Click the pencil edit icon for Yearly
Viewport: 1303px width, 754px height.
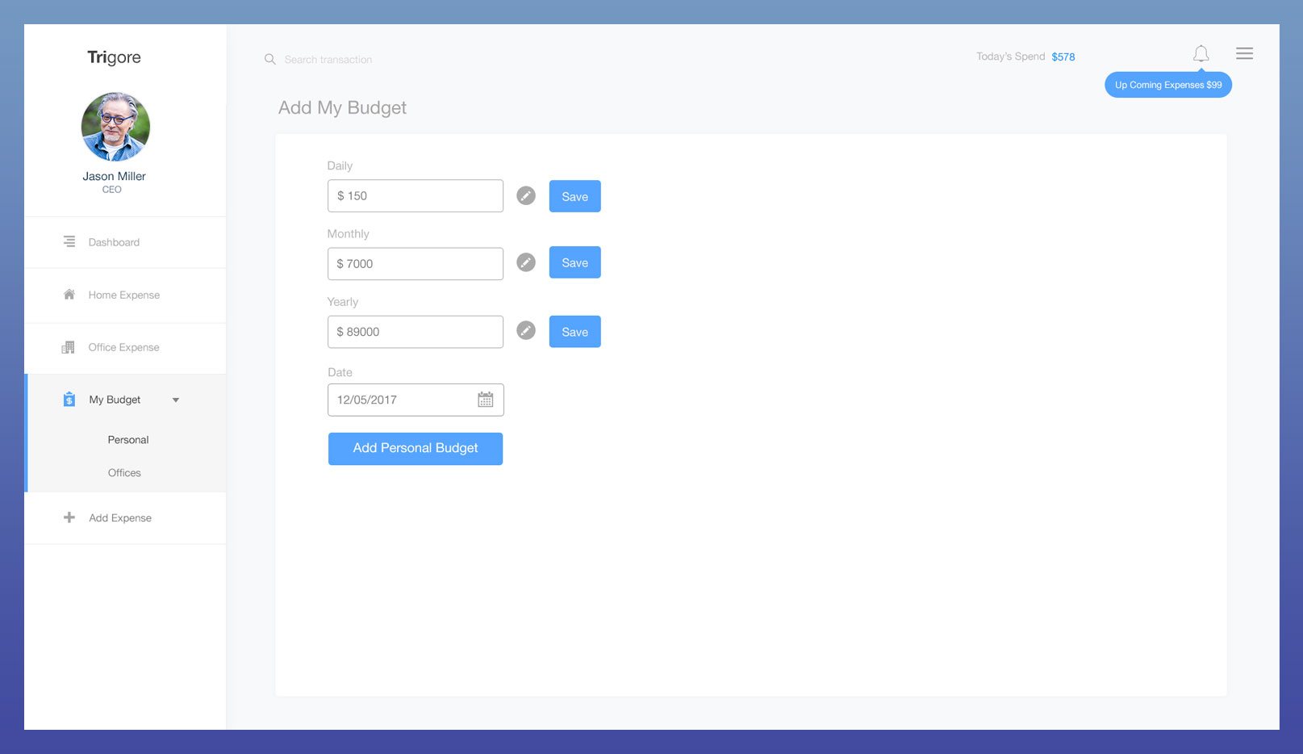[526, 331]
